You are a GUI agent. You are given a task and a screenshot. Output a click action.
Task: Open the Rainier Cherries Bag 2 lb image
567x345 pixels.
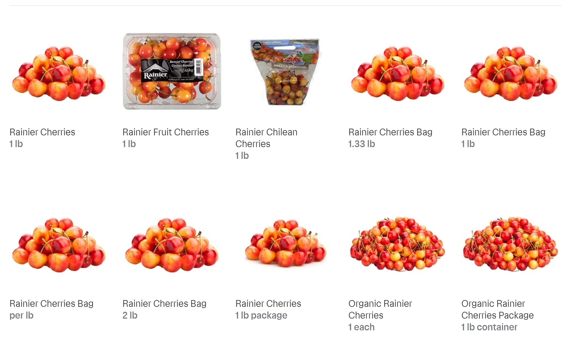point(172,245)
